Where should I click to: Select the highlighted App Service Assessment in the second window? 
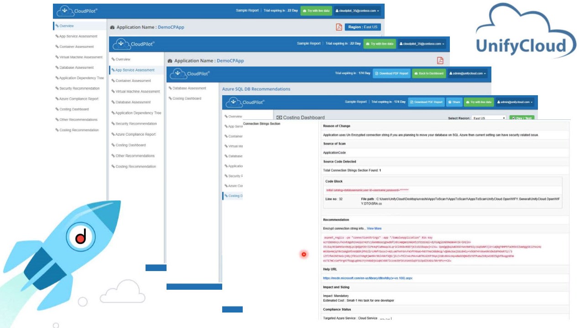pos(136,70)
